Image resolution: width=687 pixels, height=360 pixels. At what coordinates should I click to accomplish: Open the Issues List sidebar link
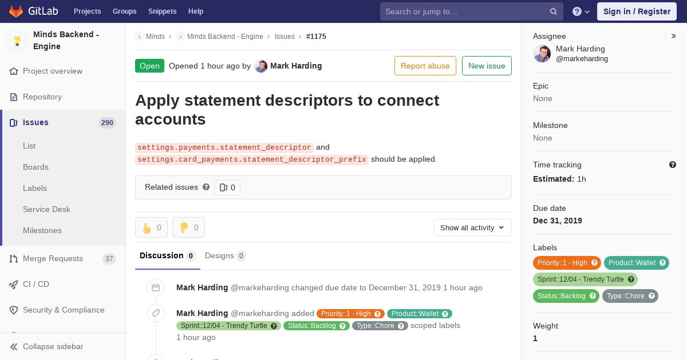[29, 146]
